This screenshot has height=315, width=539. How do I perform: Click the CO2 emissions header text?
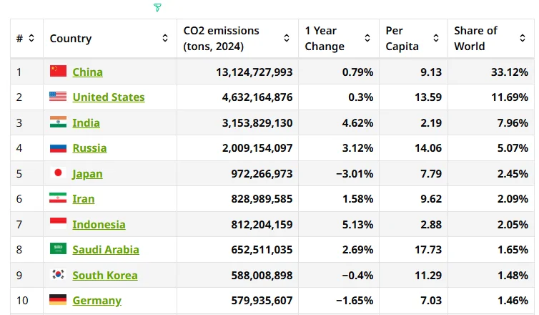click(221, 38)
